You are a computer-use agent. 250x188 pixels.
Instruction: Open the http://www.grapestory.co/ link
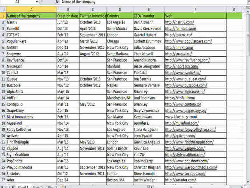186,111
